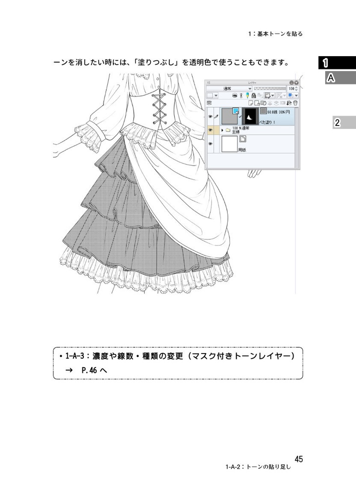Click the Create Layer Mask icon

(282, 103)
